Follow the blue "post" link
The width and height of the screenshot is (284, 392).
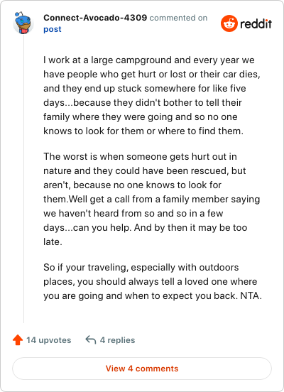53,29
